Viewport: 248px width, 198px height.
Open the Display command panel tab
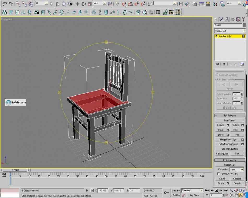tap(238, 20)
